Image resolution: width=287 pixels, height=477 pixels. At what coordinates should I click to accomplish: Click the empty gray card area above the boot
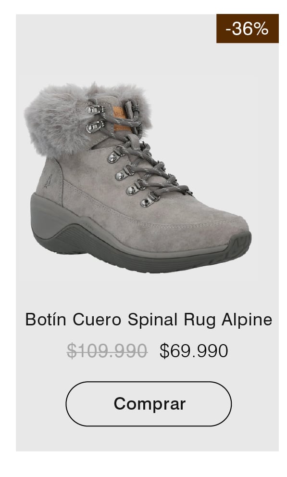coord(122,49)
